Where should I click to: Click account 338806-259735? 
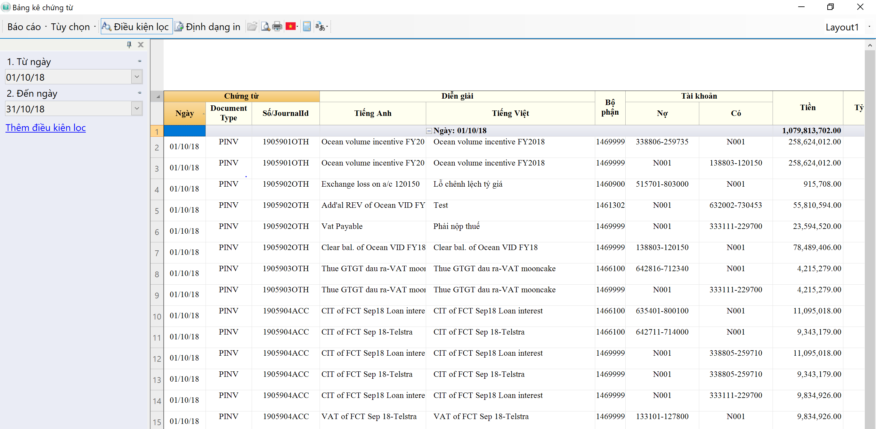pyautogui.click(x=662, y=142)
